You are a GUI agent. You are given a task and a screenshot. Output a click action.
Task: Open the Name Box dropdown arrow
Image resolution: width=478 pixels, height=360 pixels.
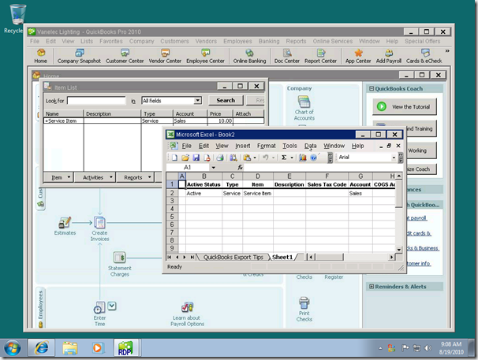214,167
